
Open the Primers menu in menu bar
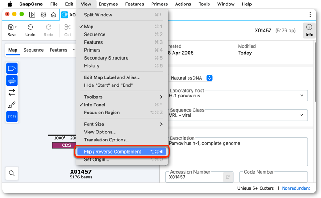pyautogui.click(x=159, y=4)
